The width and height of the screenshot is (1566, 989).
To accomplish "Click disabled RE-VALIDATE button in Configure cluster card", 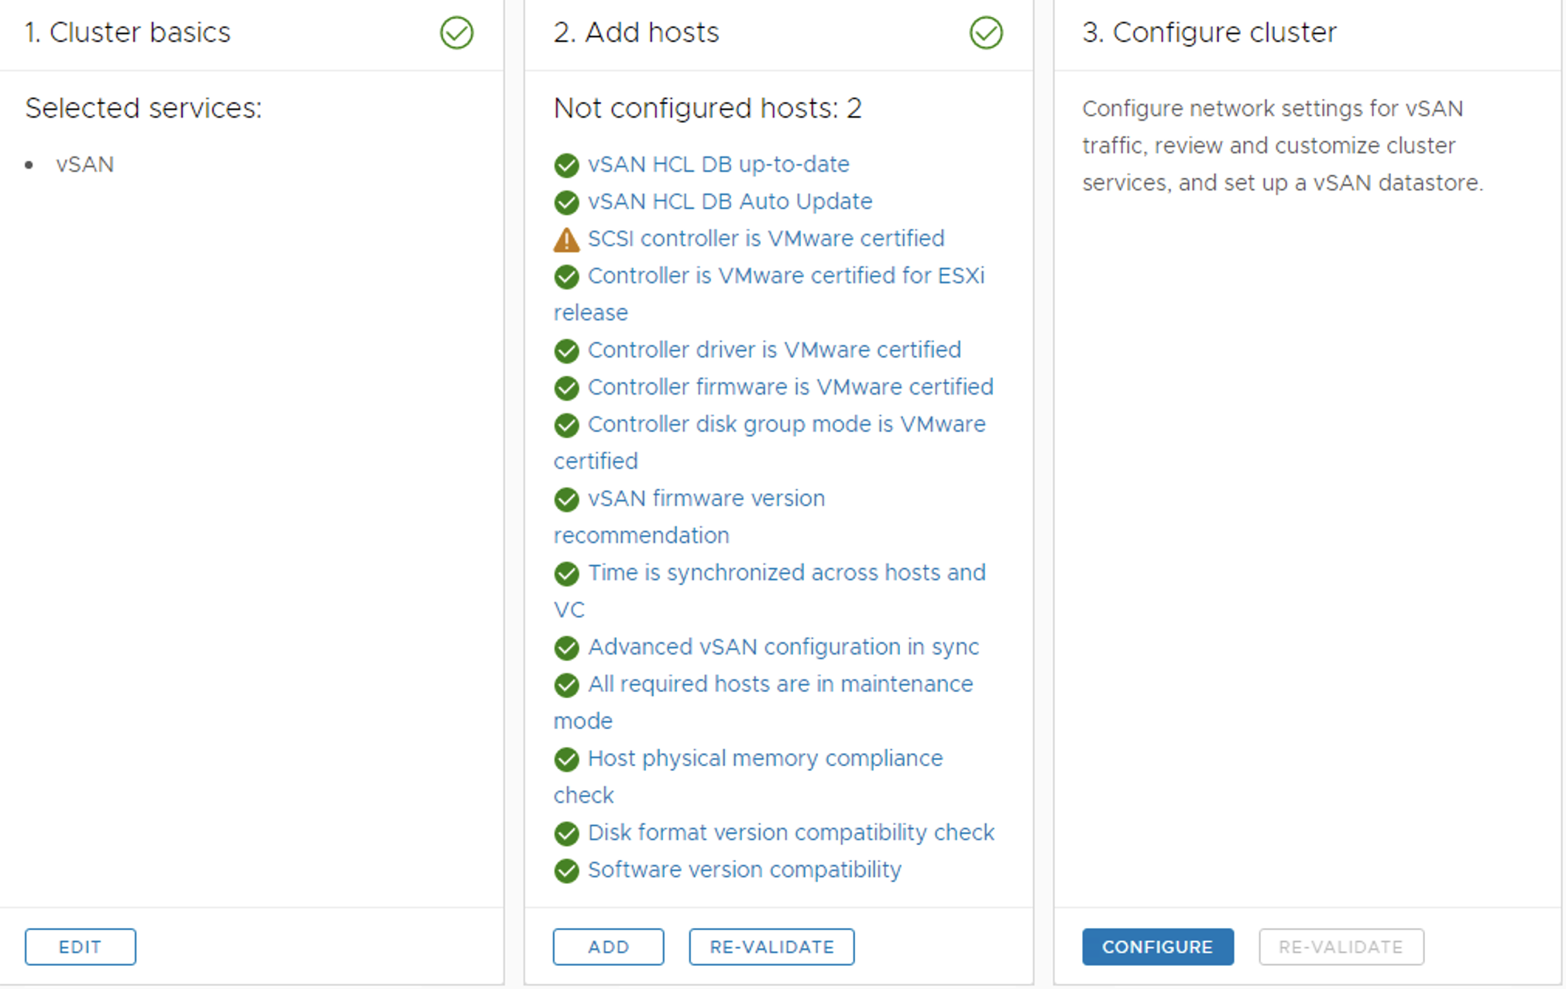I will click(x=1341, y=946).
